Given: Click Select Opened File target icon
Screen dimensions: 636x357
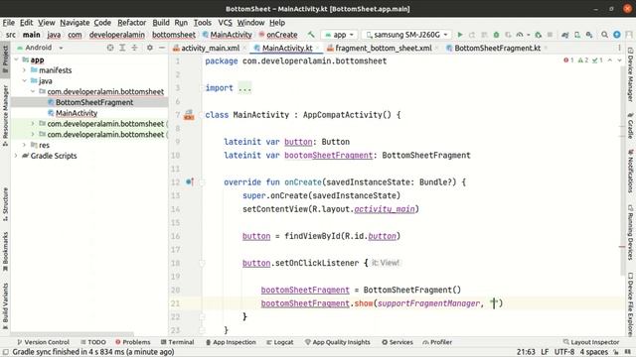Looking at the screenshot, I should tap(110, 48).
